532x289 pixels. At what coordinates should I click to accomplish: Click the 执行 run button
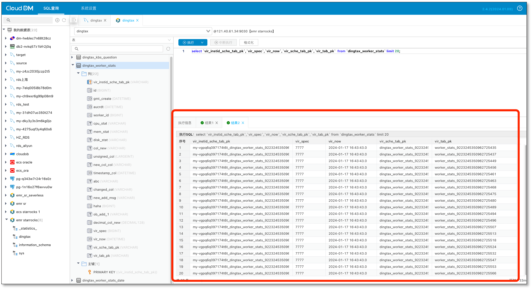click(189, 43)
